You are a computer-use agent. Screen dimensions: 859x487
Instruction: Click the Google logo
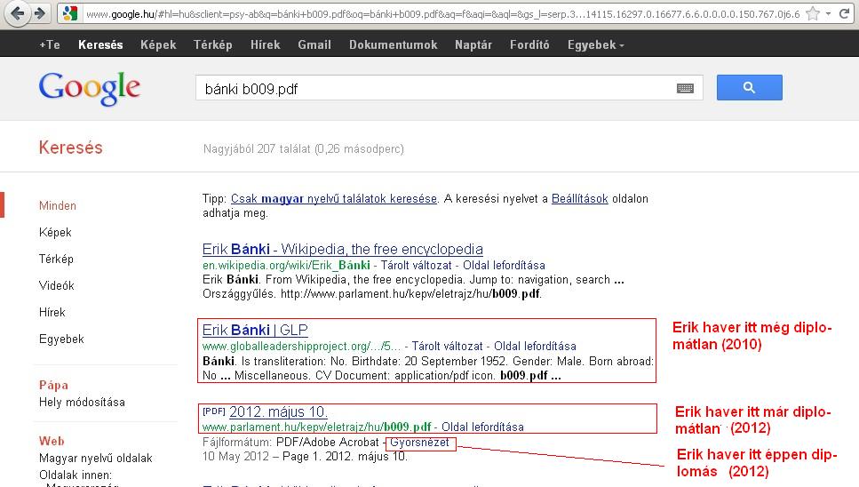(89, 87)
